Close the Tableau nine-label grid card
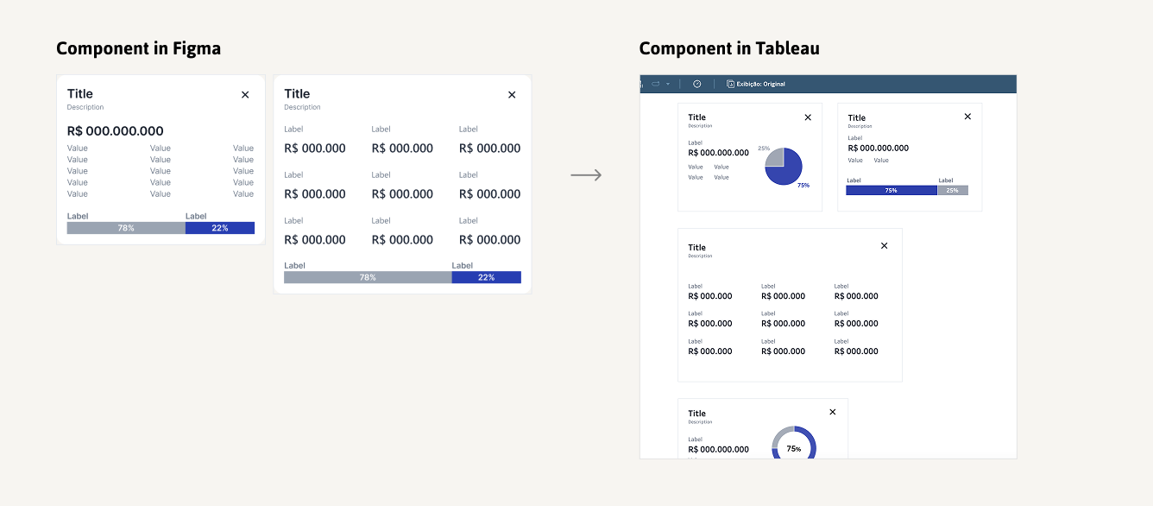This screenshot has height=506, width=1153. click(x=884, y=246)
